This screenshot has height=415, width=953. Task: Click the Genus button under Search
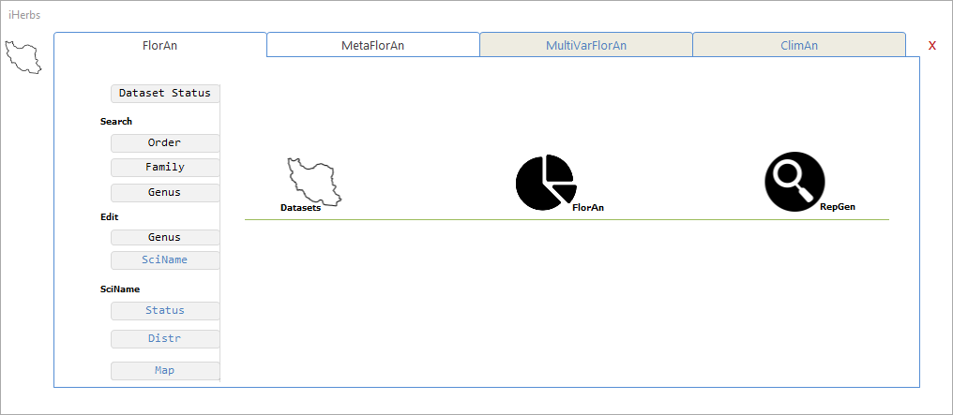165,193
